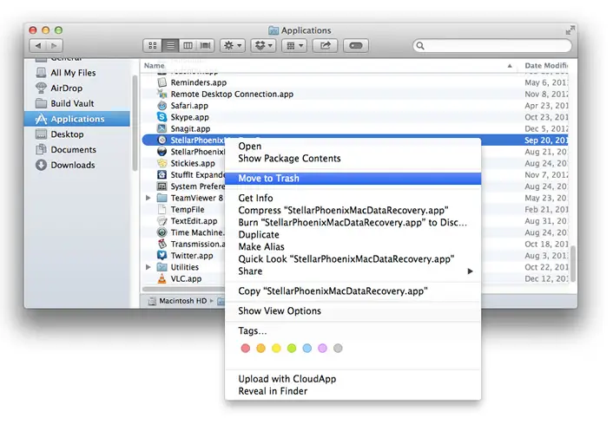Click Upload with CloudApp
The width and height of the screenshot is (613, 431).
click(x=287, y=379)
